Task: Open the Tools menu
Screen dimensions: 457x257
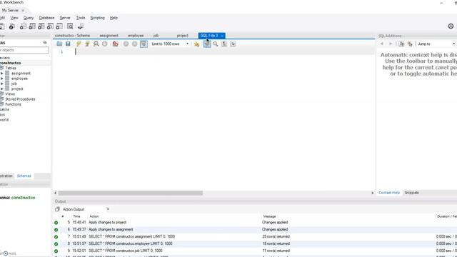Action: click(x=81, y=18)
